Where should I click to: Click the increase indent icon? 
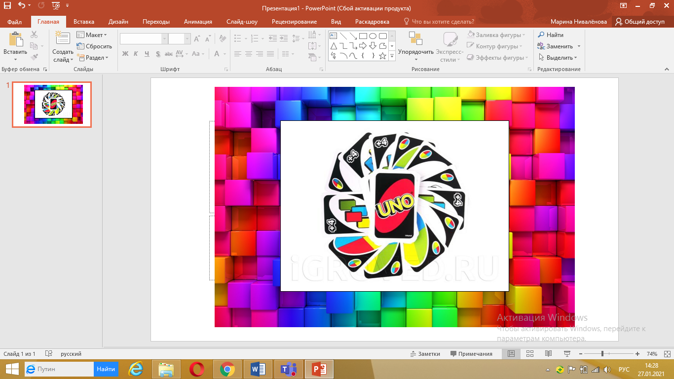(x=284, y=38)
